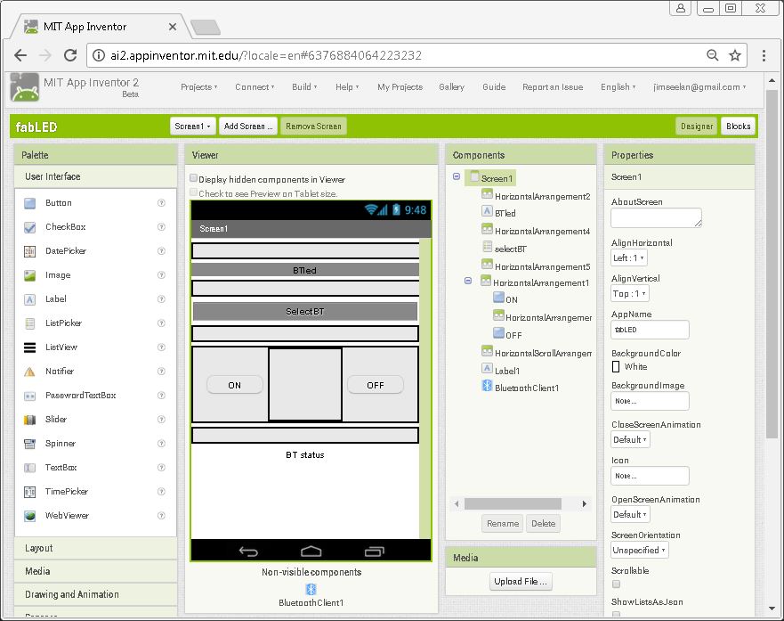Switch to the Blocks editor

point(738,127)
